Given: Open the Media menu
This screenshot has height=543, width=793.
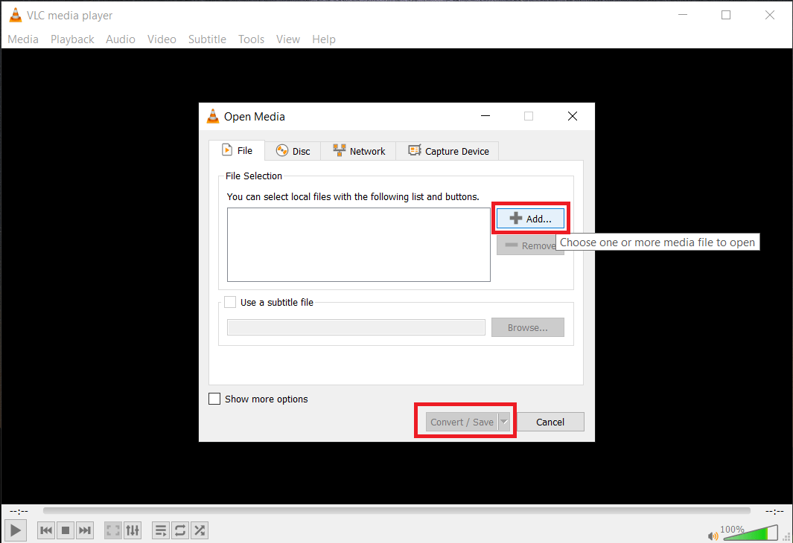Looking at the screenshot, I should pyautogui.click(x=22, y=39).
